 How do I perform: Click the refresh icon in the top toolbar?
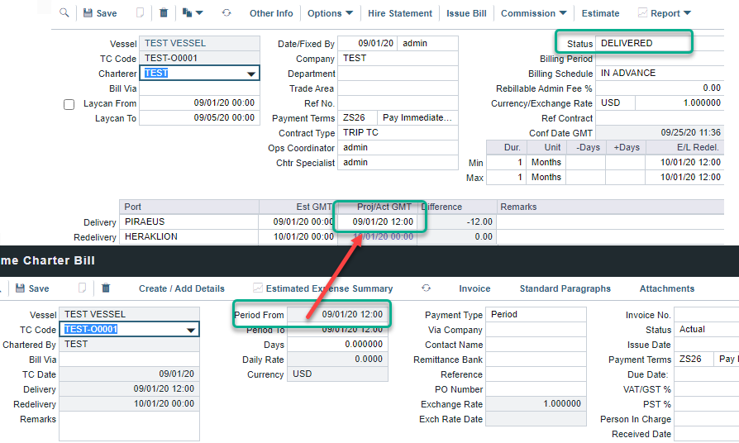226,13
